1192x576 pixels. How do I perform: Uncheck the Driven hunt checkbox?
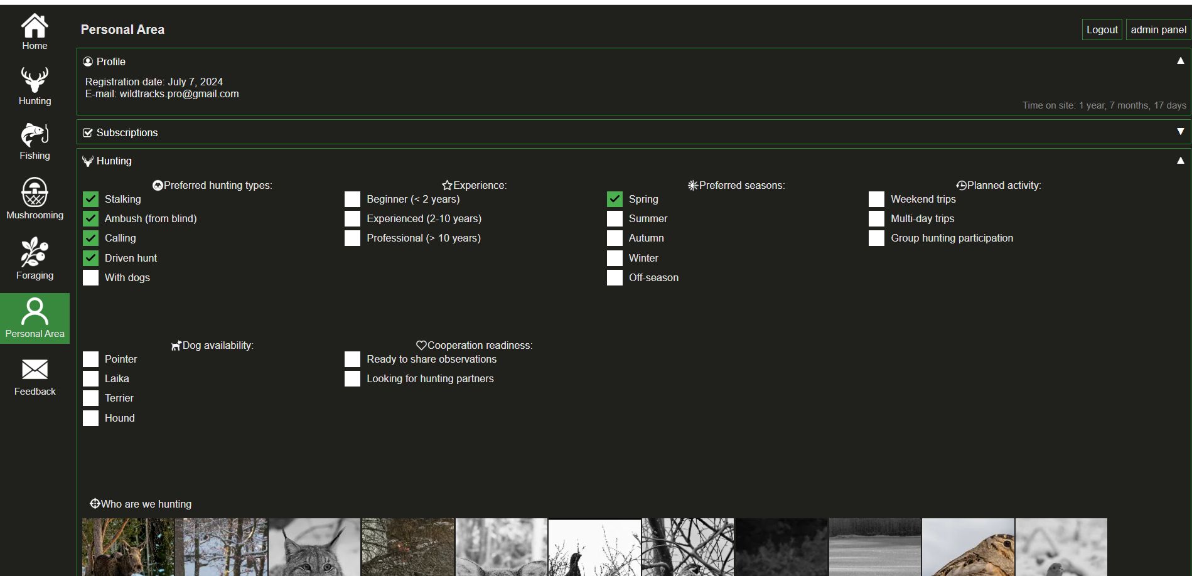pyautogui.click(x=90, y=258)
